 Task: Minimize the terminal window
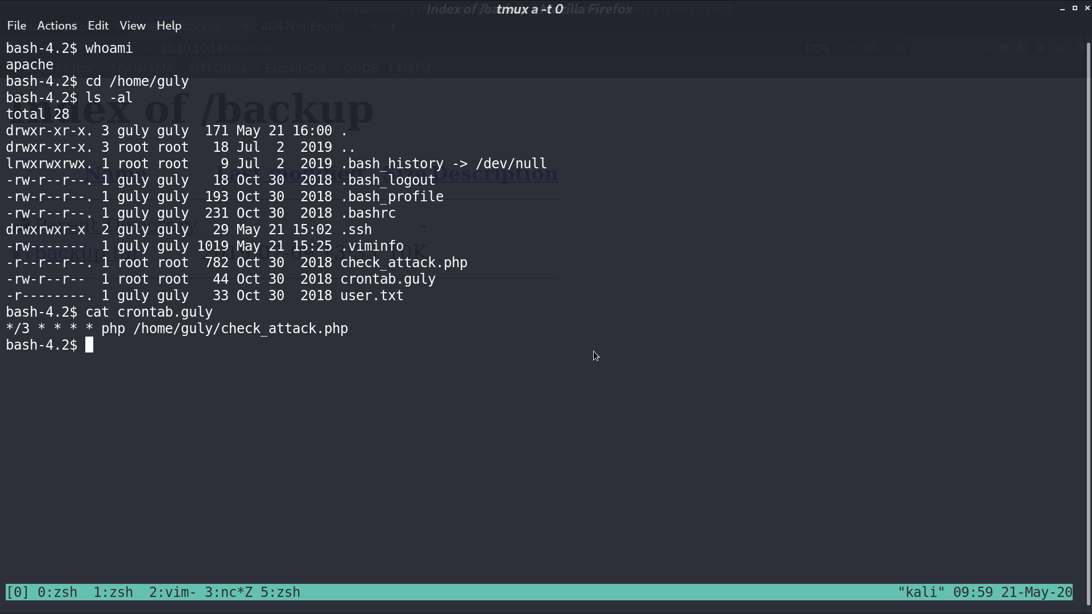coord(1062,9)
